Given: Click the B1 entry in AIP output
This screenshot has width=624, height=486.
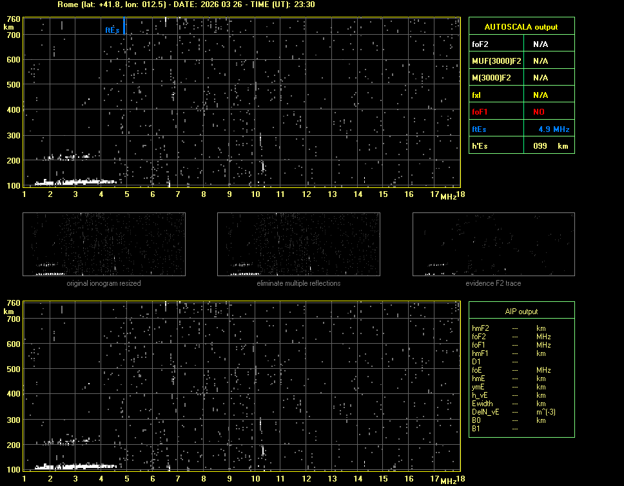Looking at the screenshot, I should pyautogui.click(x=476, y=429).
